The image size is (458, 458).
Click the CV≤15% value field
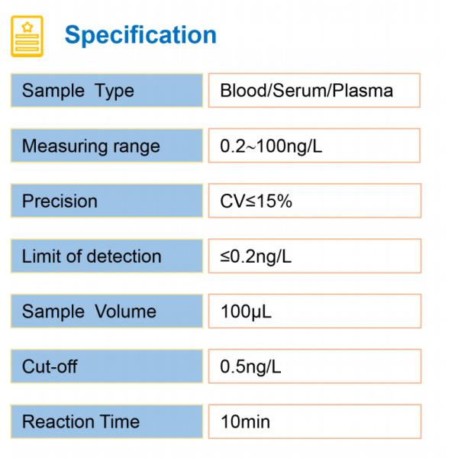(314, 201)
